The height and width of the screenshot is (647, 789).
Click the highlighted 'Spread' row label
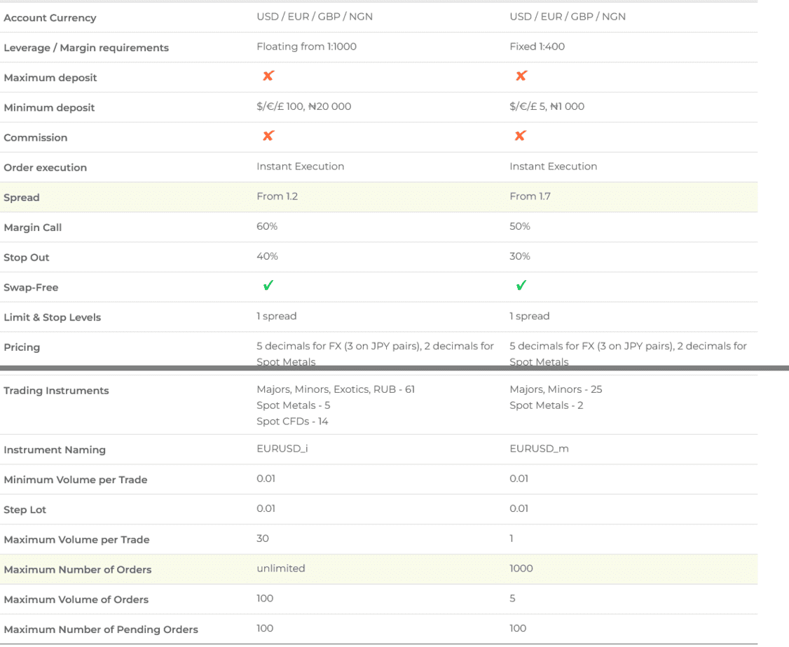pyautogui.click(x=22, y=197)
